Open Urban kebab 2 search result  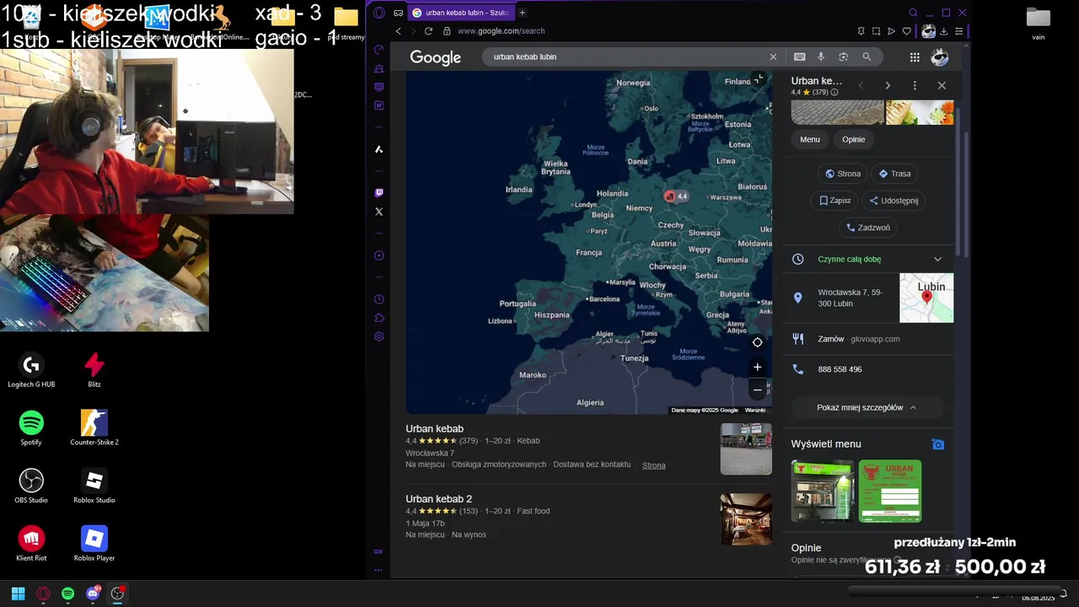438,499
